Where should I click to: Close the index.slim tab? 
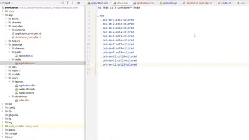coord(130,3)
